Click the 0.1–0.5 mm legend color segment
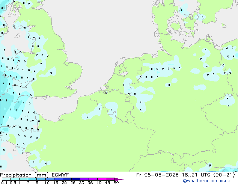Viewport: 238px width, 184px height. [6, 179]
